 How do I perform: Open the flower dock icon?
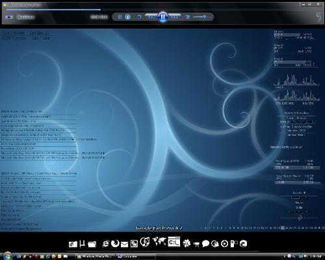tap(187, 243)
